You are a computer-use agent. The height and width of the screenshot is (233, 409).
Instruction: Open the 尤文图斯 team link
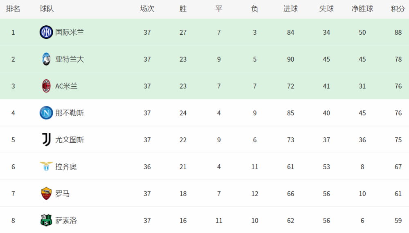point(70,140)
